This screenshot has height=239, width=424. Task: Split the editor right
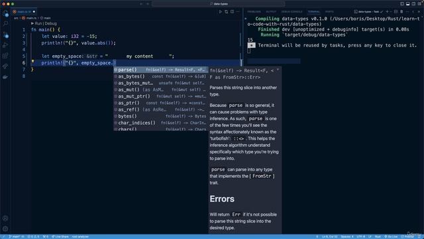(x=233, y=12)
